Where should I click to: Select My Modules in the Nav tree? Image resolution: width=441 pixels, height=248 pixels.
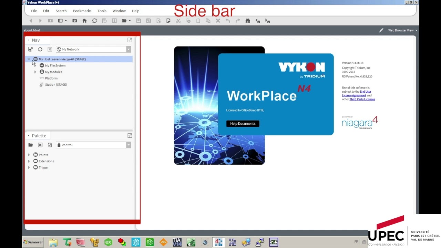(53, 72)
